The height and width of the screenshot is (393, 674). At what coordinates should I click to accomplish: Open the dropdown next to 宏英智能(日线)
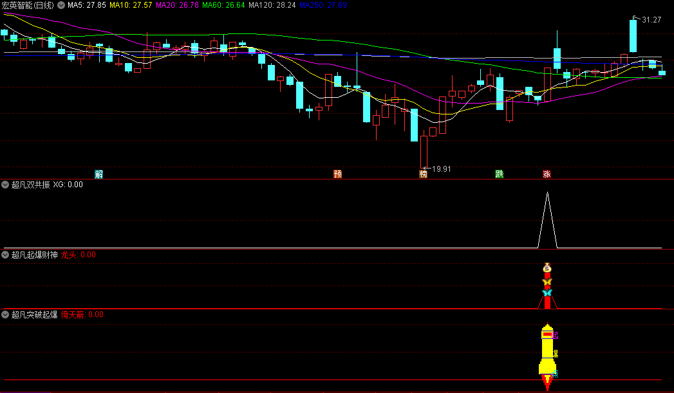tap(61, 5)
